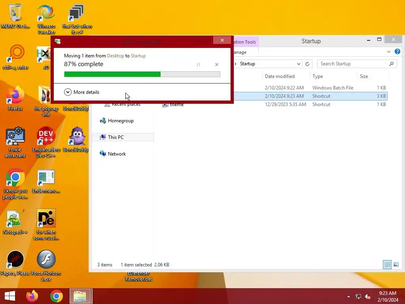Open the Chrome shortcut 'i know you people we...'
The height and width of the screenshot is (304, 405).
[15, 183]
